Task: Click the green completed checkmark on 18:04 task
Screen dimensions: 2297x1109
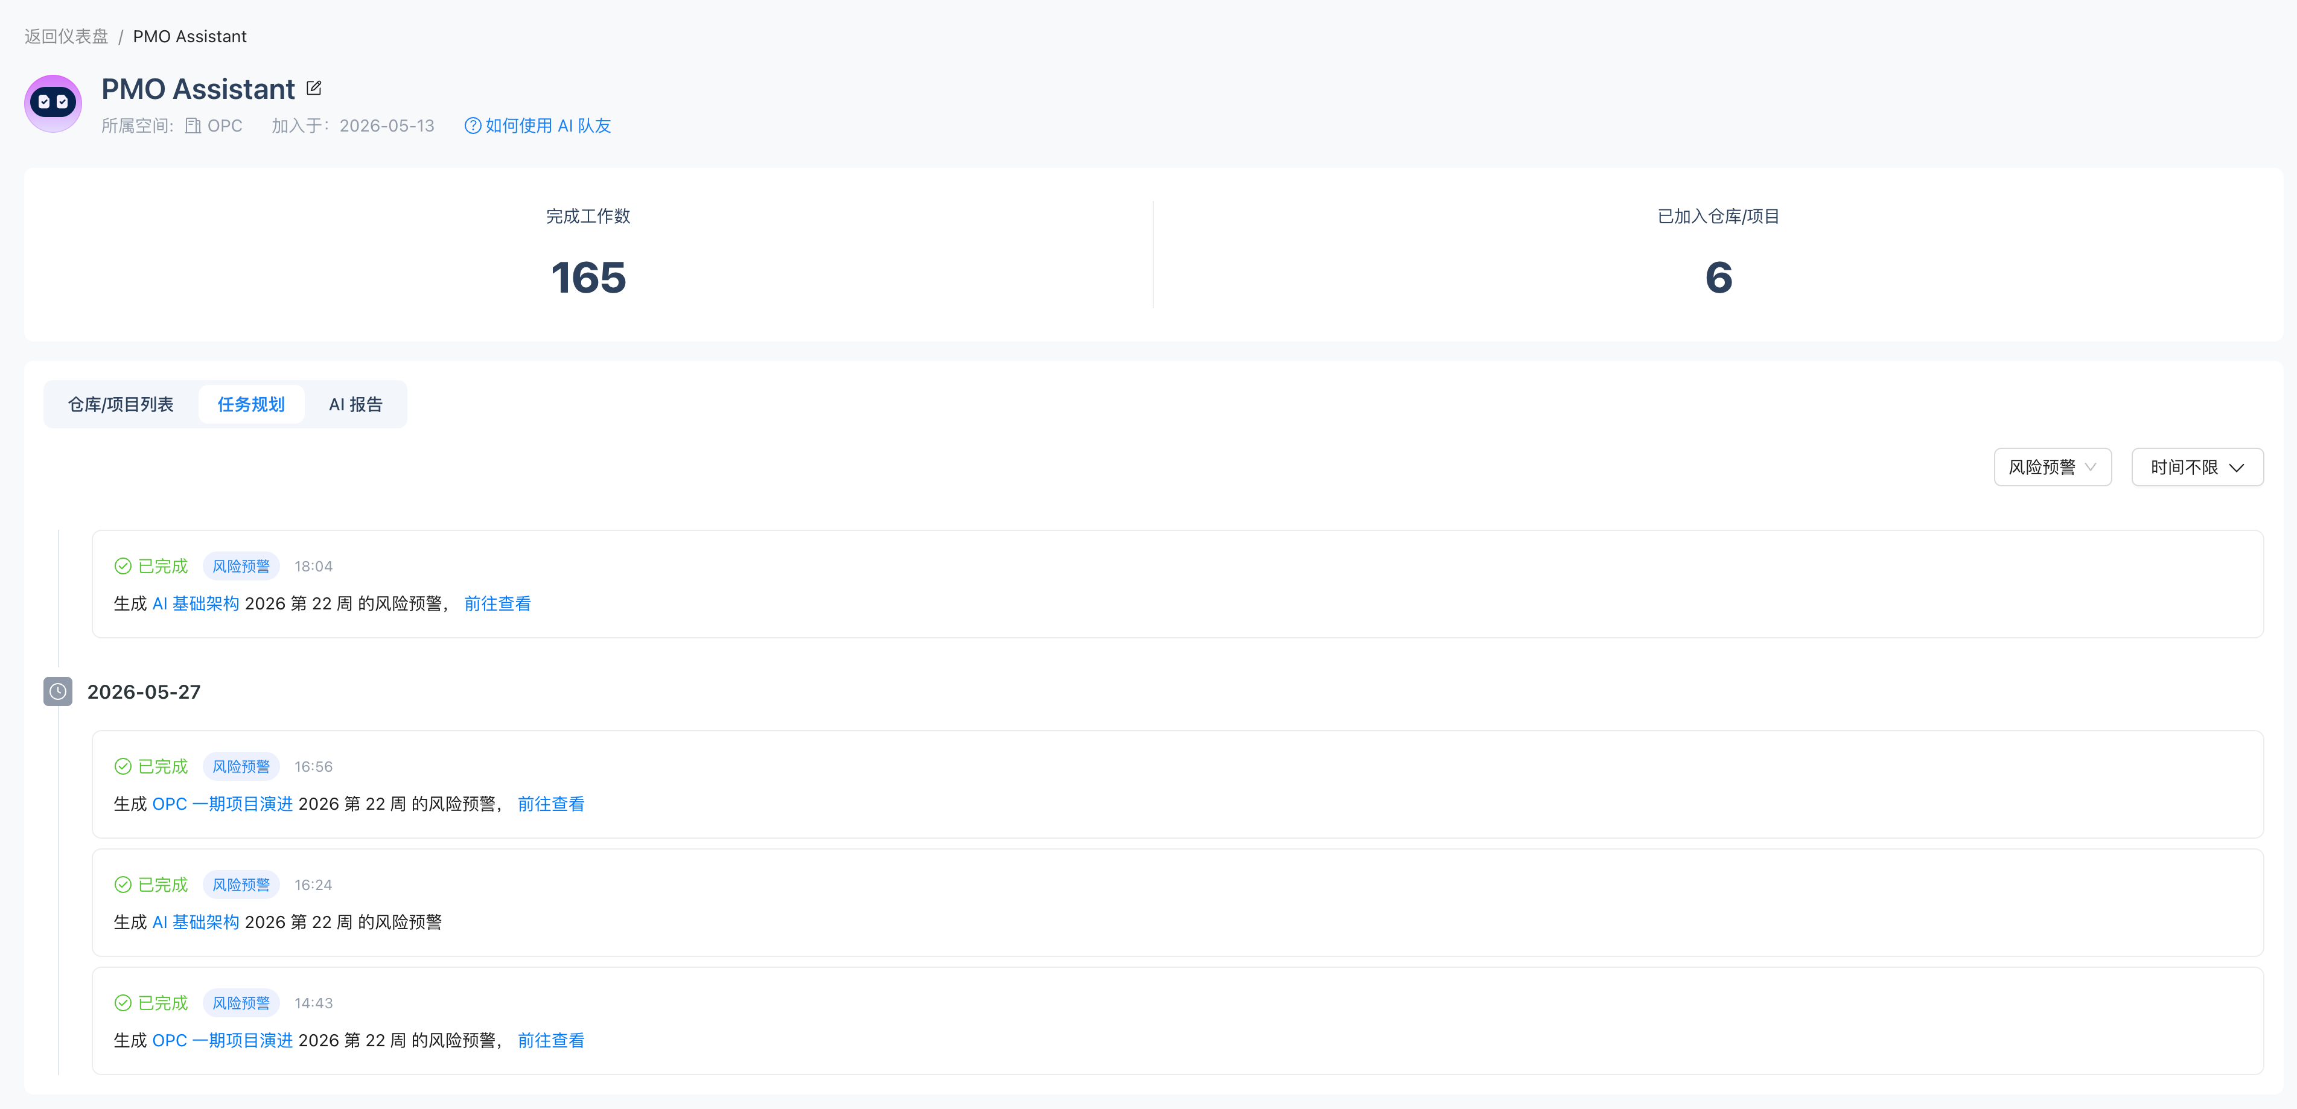Action: (x=123, y=566)
